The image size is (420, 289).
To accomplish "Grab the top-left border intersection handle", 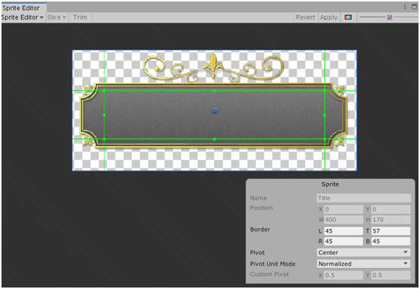I will click(x=104, y=91).
